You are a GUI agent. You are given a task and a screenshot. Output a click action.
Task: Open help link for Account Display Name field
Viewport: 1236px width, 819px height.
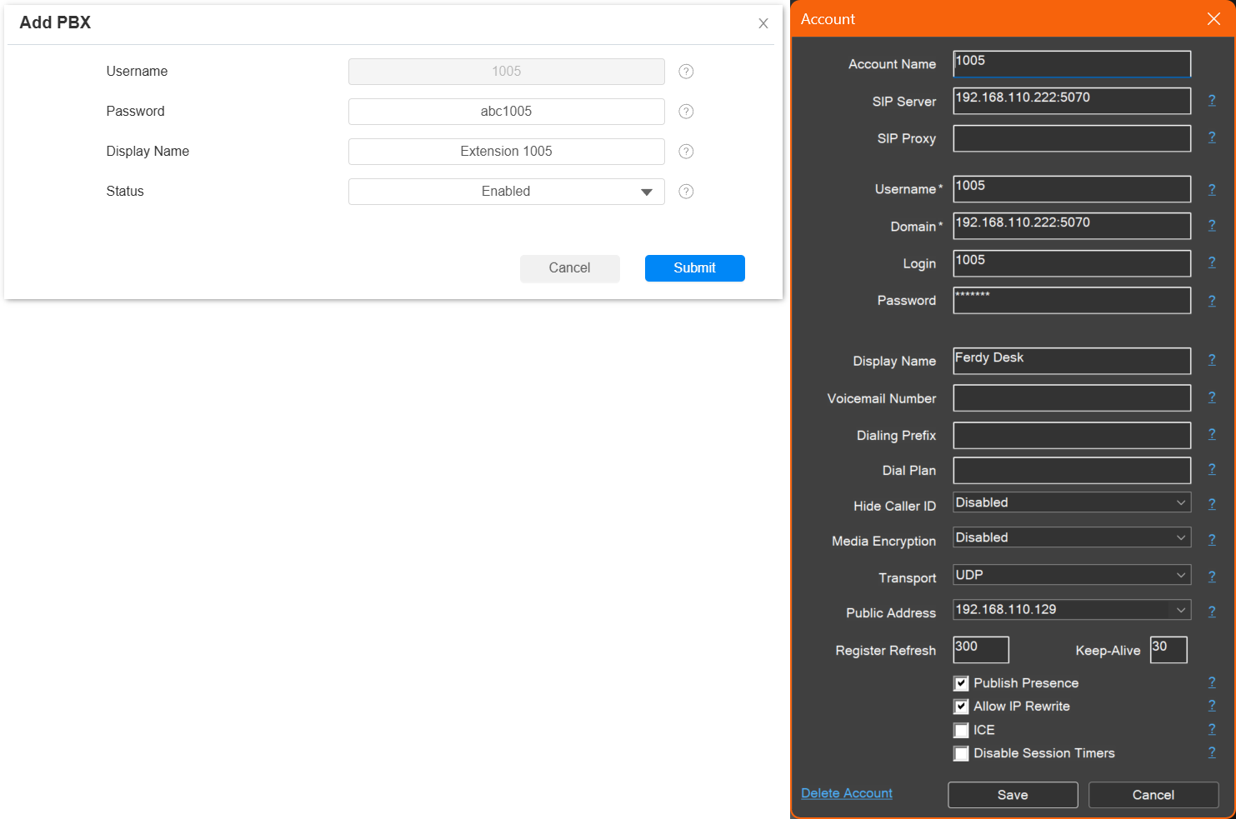pyautogui.click(x=1212, y=360)
